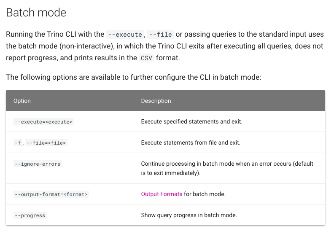
Task: Select the --progress option code
Action: [30, 215]
